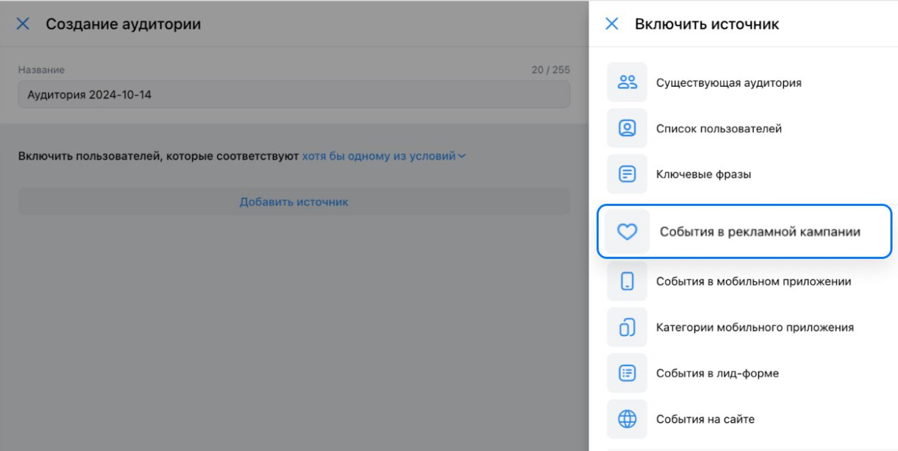Screen dimensions: 898x451
Task: Click the Создание аудитории heading
Action: click(123, 24)
